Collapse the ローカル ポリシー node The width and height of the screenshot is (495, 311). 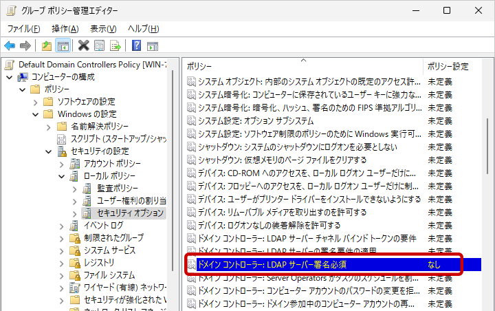coord(61,176)
